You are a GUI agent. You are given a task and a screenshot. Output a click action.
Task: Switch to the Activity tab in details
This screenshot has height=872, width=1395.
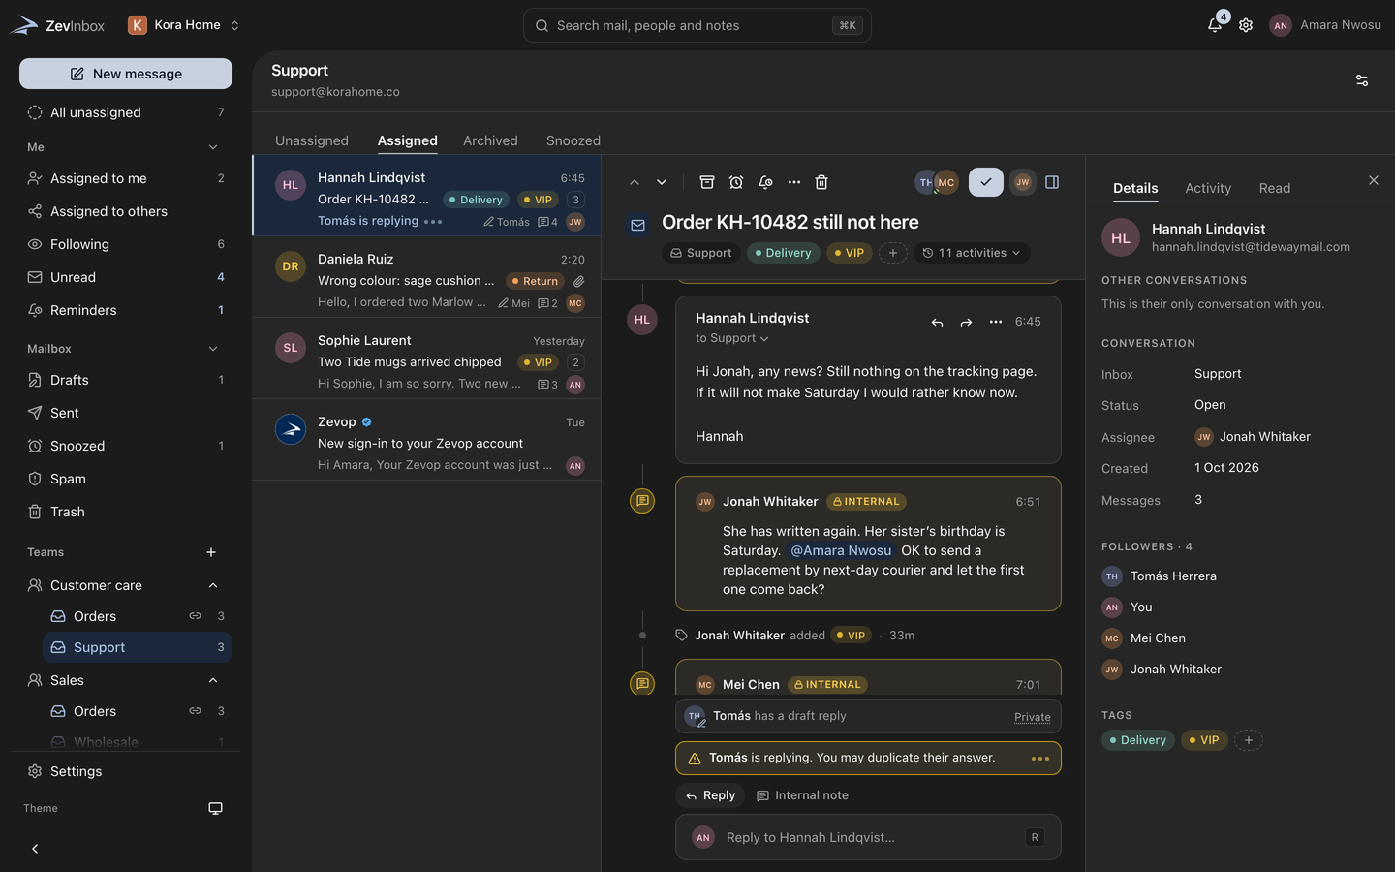[1208, 188]
